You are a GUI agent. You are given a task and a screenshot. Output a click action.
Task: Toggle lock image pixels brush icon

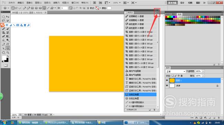pos(176,76)
